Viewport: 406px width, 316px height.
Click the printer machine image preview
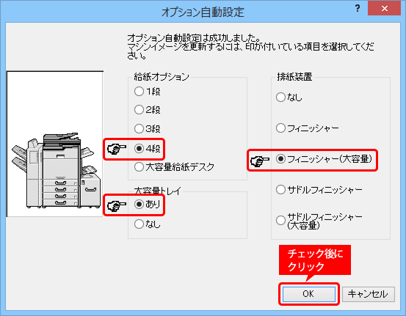point(55,144)
